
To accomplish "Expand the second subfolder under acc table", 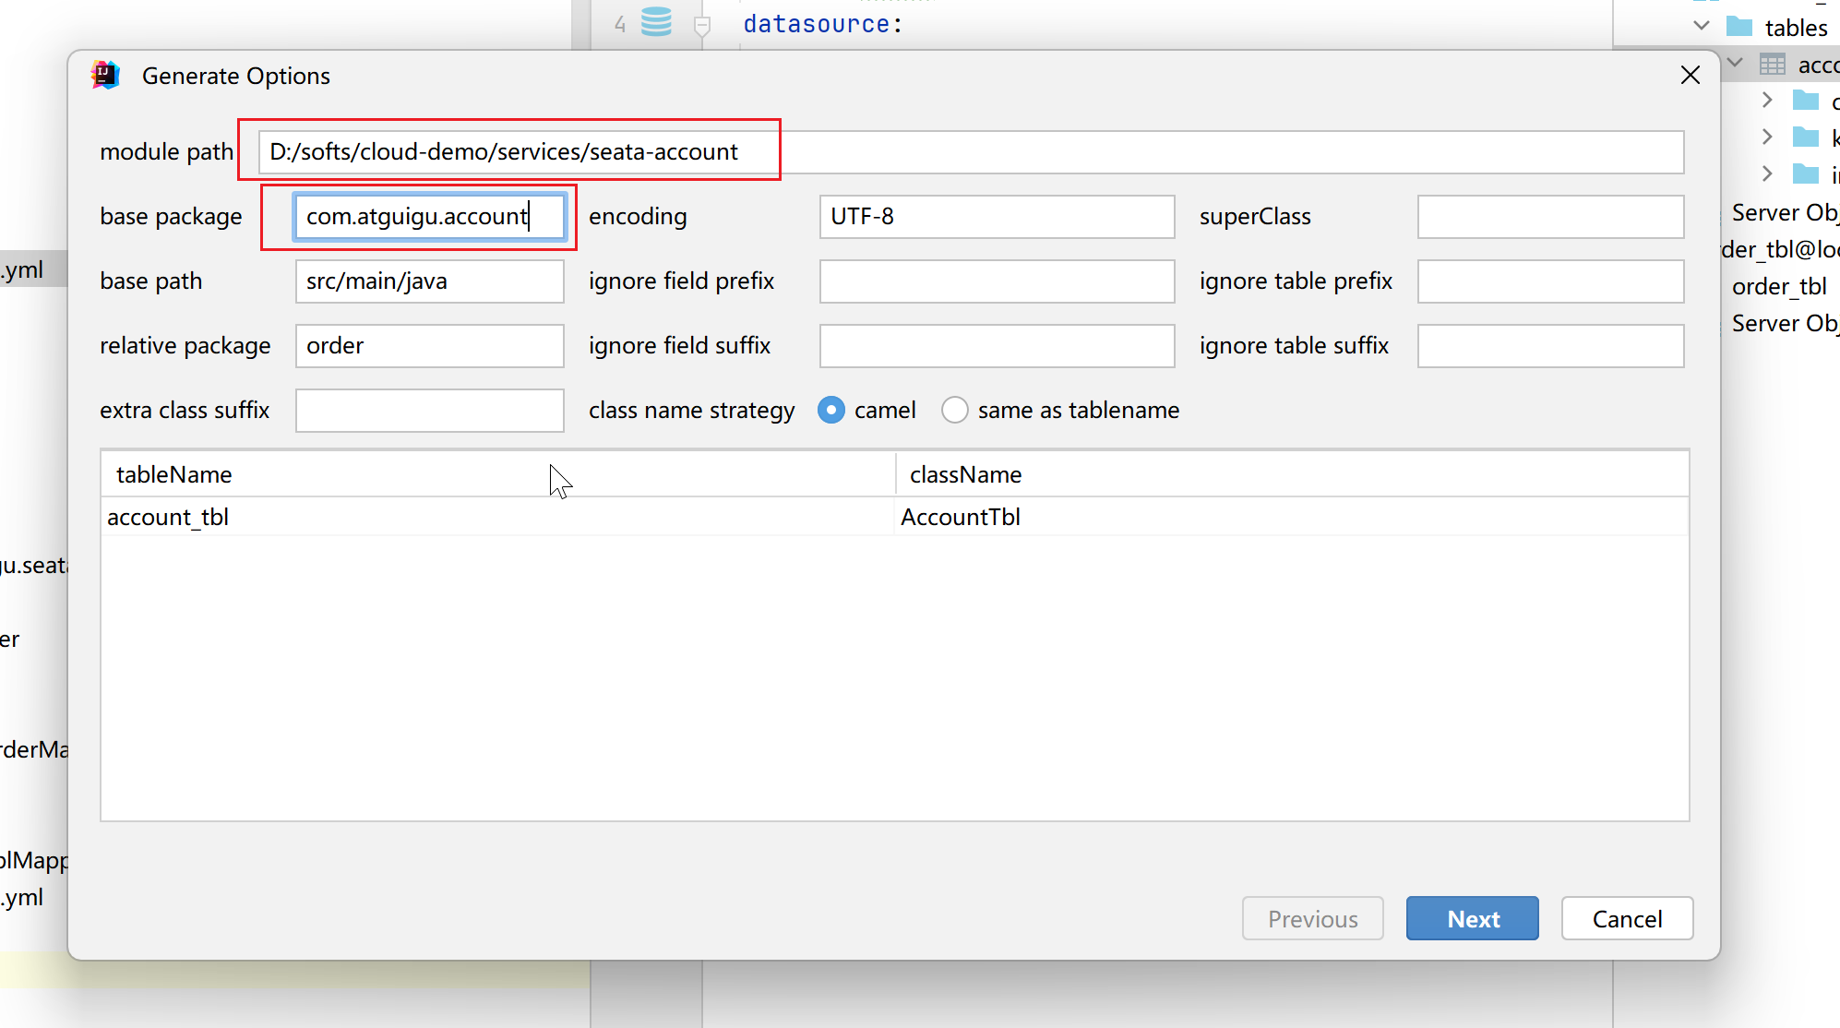I will (x=1767, y=137).
